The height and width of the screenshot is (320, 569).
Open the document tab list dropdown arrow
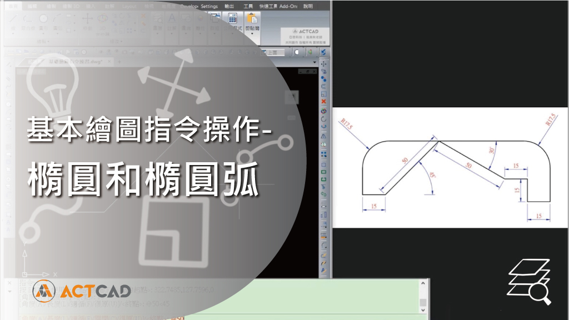315,62
